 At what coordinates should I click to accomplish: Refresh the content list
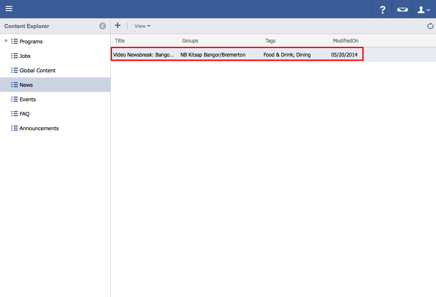click(430, 26)
